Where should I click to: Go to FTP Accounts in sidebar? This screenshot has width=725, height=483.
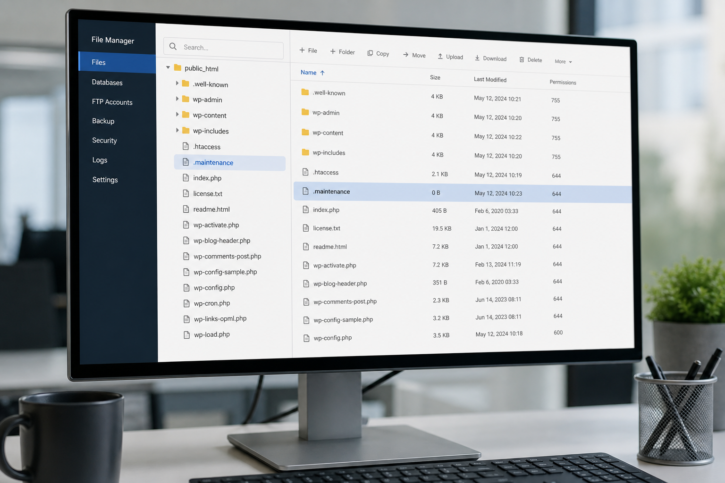(x=112, y=102)
